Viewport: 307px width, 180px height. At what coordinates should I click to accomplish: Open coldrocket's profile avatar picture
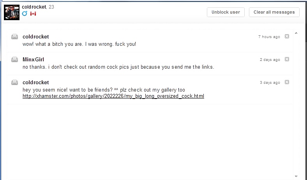point(12,12)
